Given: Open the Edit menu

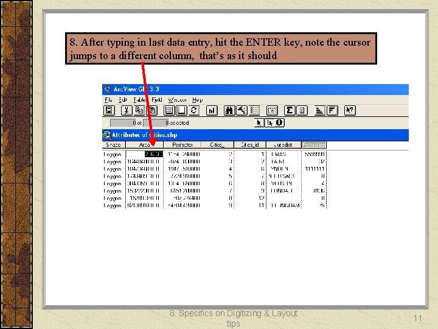Looking at the screenshot, I should click(123, 100).
